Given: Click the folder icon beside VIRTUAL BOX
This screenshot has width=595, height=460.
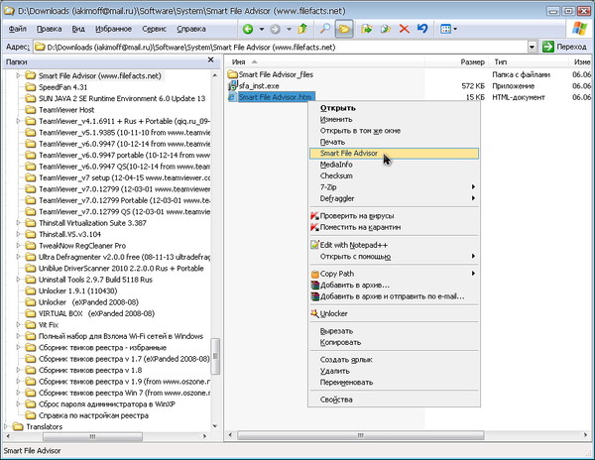Looking at the screenshot, I should 31,313.
